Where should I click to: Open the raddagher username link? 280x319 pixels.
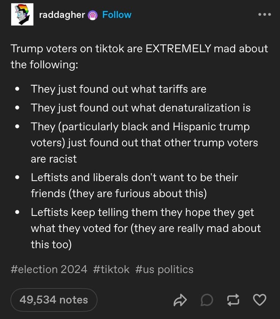coord(62,15)
